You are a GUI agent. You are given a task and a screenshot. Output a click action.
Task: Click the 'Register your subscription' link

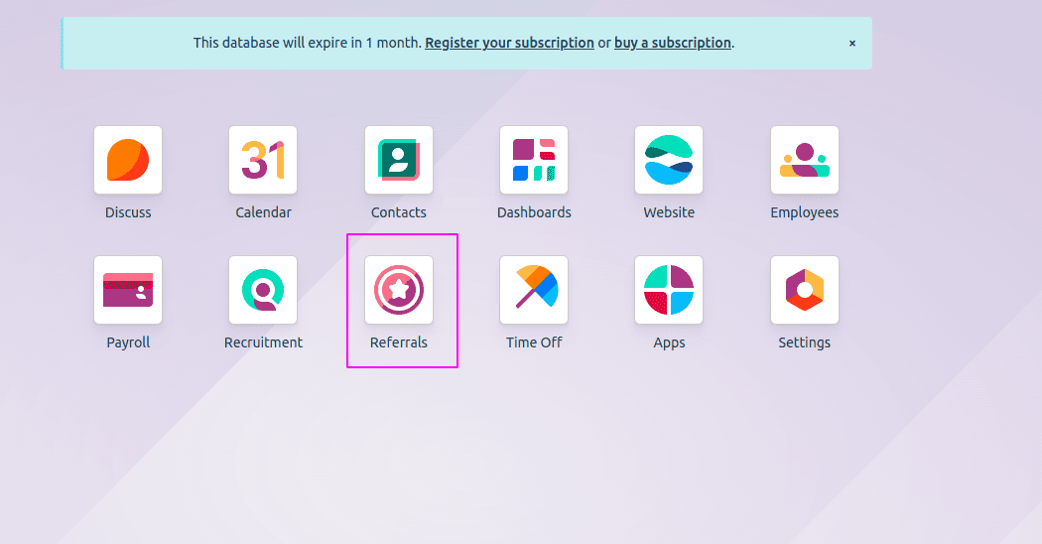click(509, 43)
